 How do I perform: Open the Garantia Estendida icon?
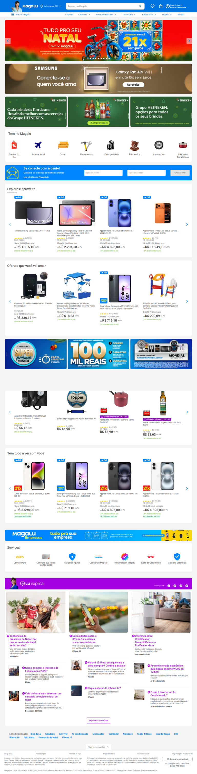tap(177, 556)
